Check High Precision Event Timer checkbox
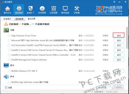 tap(9, 36)
